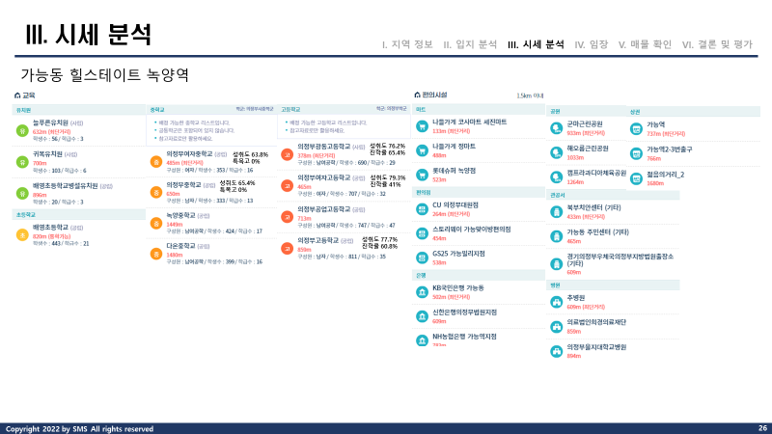Image resolution: width=772 pixels, height=434 pixels.
Task: Click the cart icon beside 롯데슈퍼 녹양점
Action: pos(422,175)
